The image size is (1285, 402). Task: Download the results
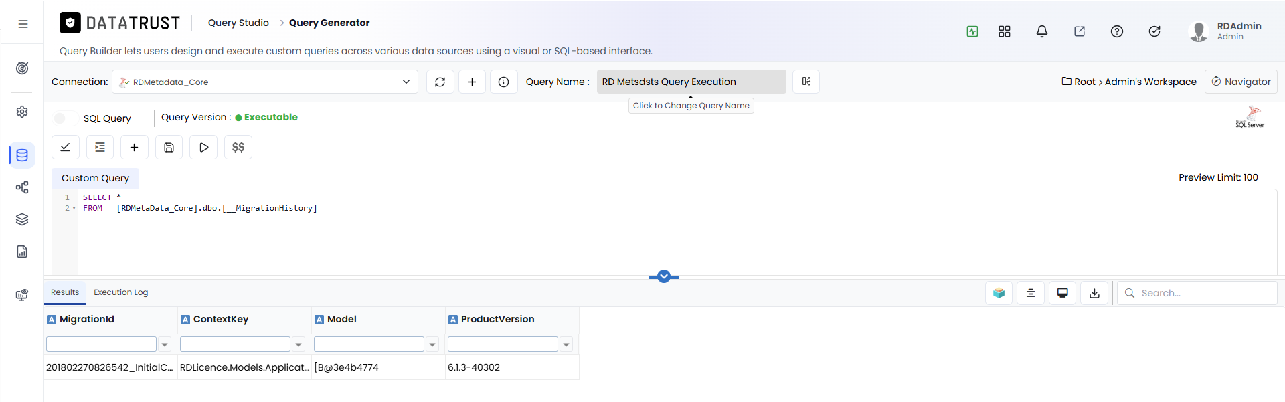point(1094,293)
